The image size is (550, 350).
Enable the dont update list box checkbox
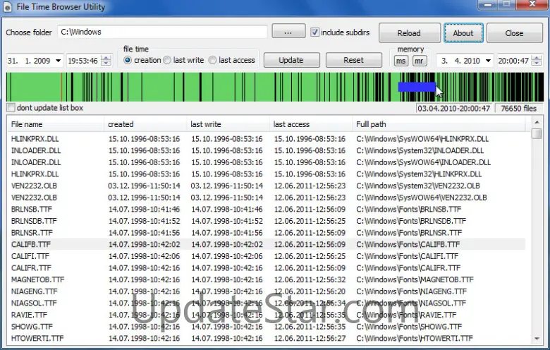11,107
